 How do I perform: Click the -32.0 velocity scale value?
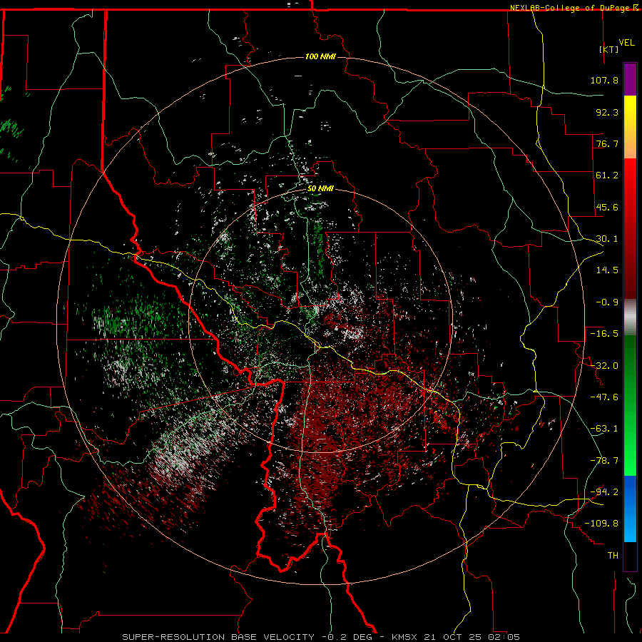604,366
